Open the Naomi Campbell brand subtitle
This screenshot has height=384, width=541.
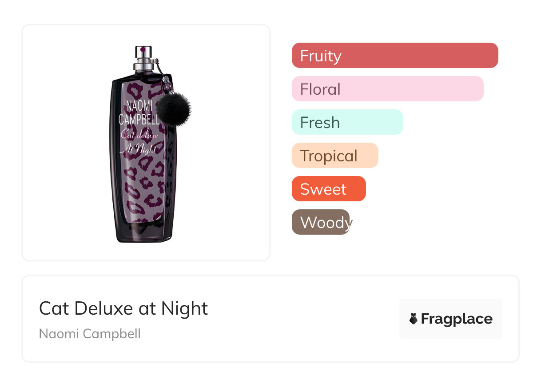click(x=90, y=334)
